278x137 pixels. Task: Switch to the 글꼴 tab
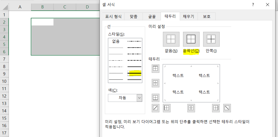pyautogui.click(x=152, y=17)
